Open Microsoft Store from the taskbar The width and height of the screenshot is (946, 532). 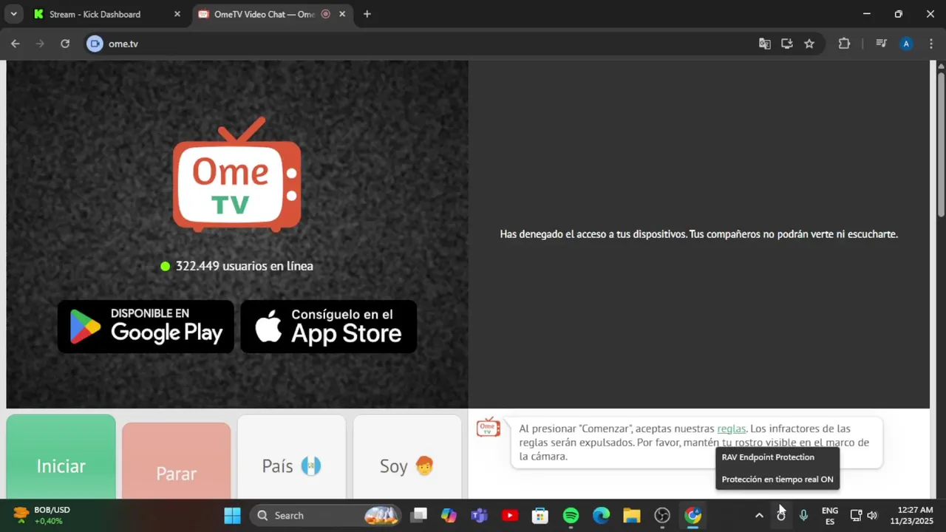pyautogui.click(x=540, y=516)
